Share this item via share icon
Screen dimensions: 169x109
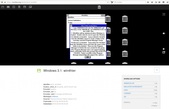164,52
